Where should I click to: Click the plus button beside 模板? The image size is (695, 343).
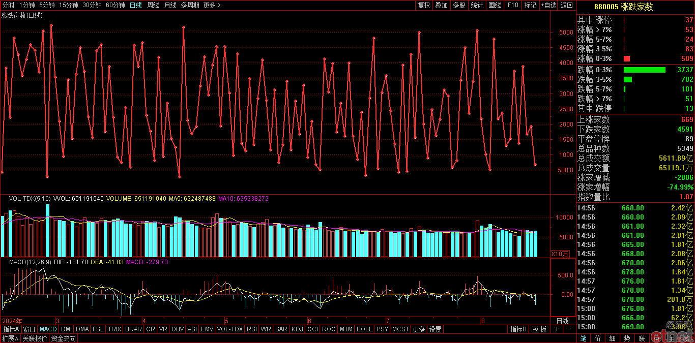pos(557,329)
